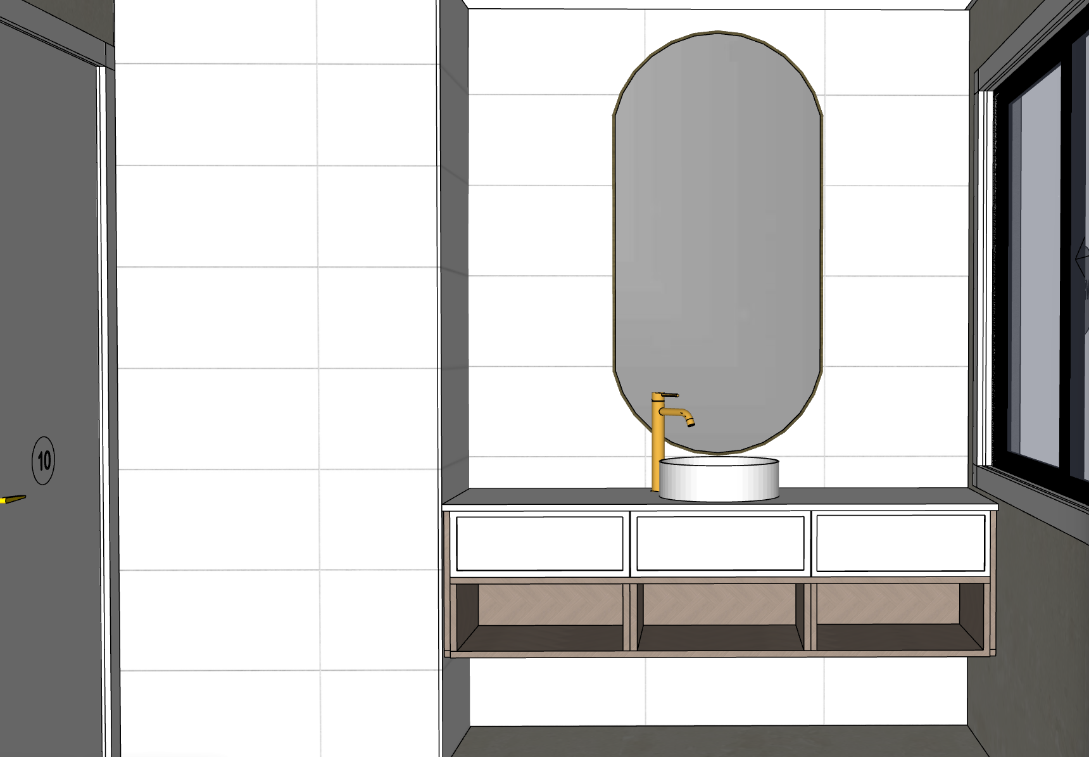1089x757 pixels.
Task: Click the gray floor beneath the vanity
Action: point(715,741)
